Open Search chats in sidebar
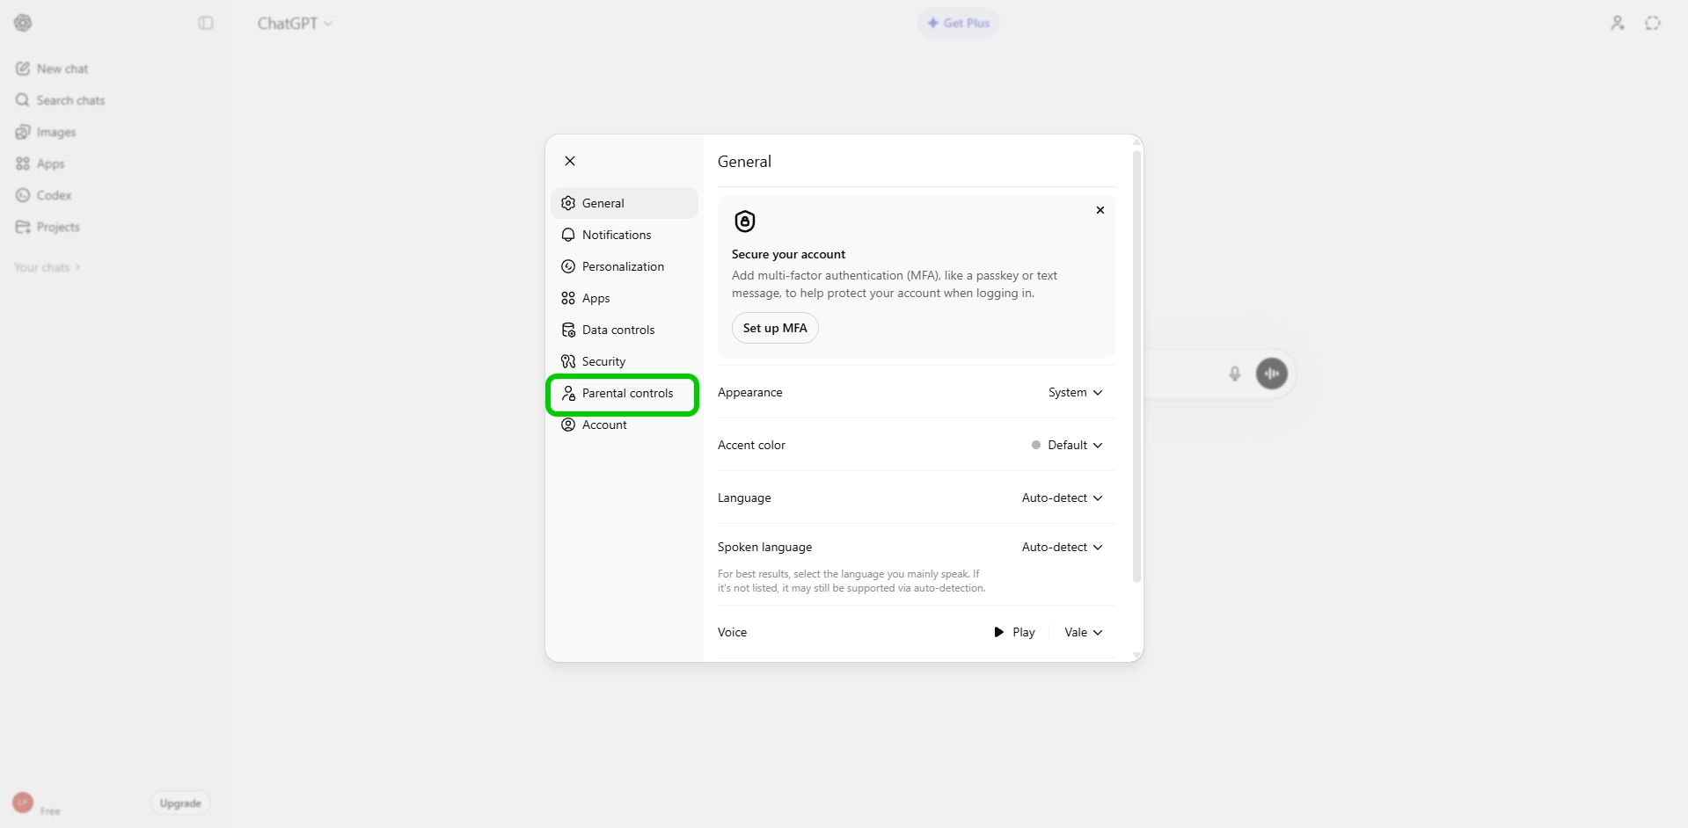The width and height of the screenshot is (1688, 828). (70, 100)
